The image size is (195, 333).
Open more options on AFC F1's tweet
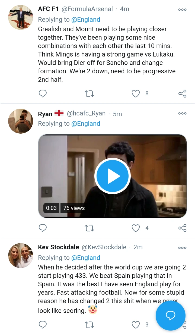(x=182, y=10)
